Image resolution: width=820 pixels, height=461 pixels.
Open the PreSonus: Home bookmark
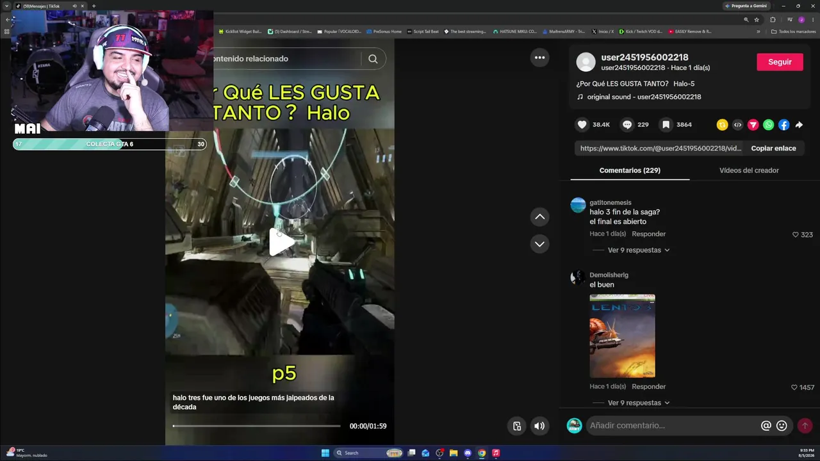tap(384, 31)
